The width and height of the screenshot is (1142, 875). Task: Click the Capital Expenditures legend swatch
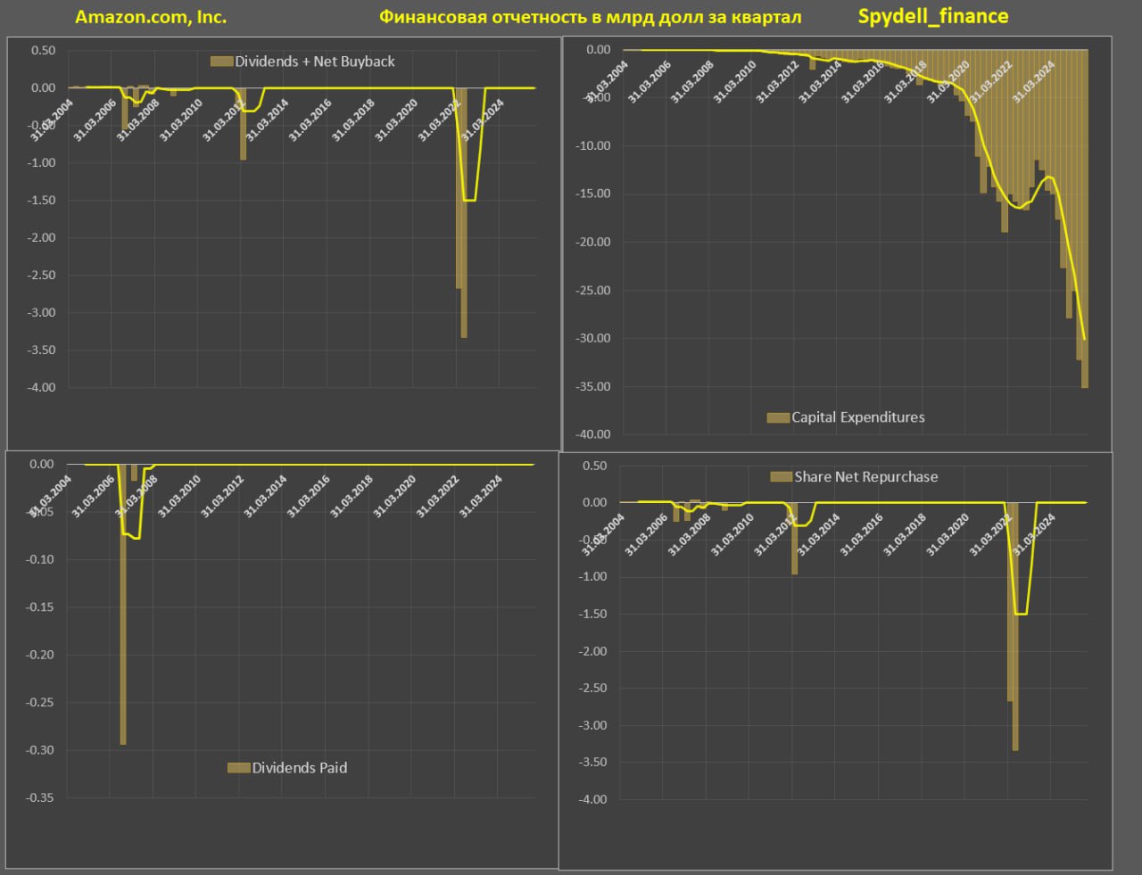[778, 417]
